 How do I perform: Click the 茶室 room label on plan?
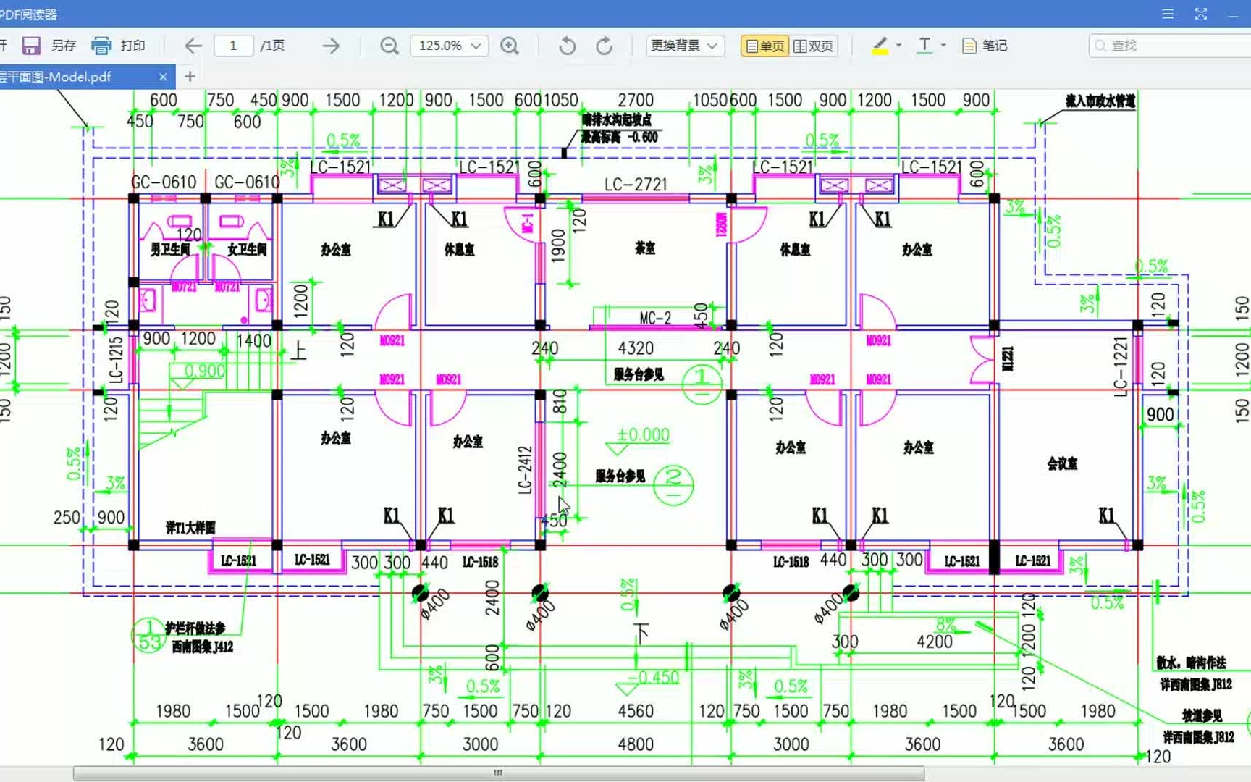click(x=645, y=248)
